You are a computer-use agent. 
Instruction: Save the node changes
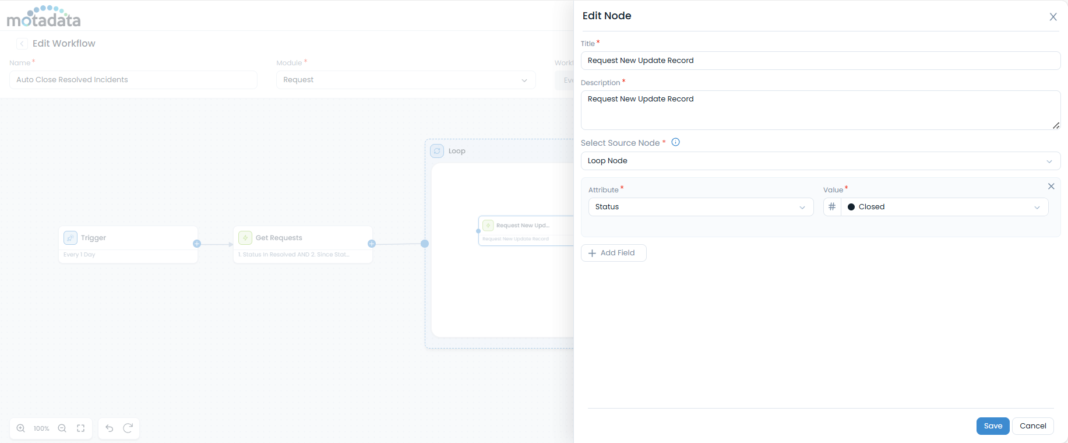(x=993, y=426)
